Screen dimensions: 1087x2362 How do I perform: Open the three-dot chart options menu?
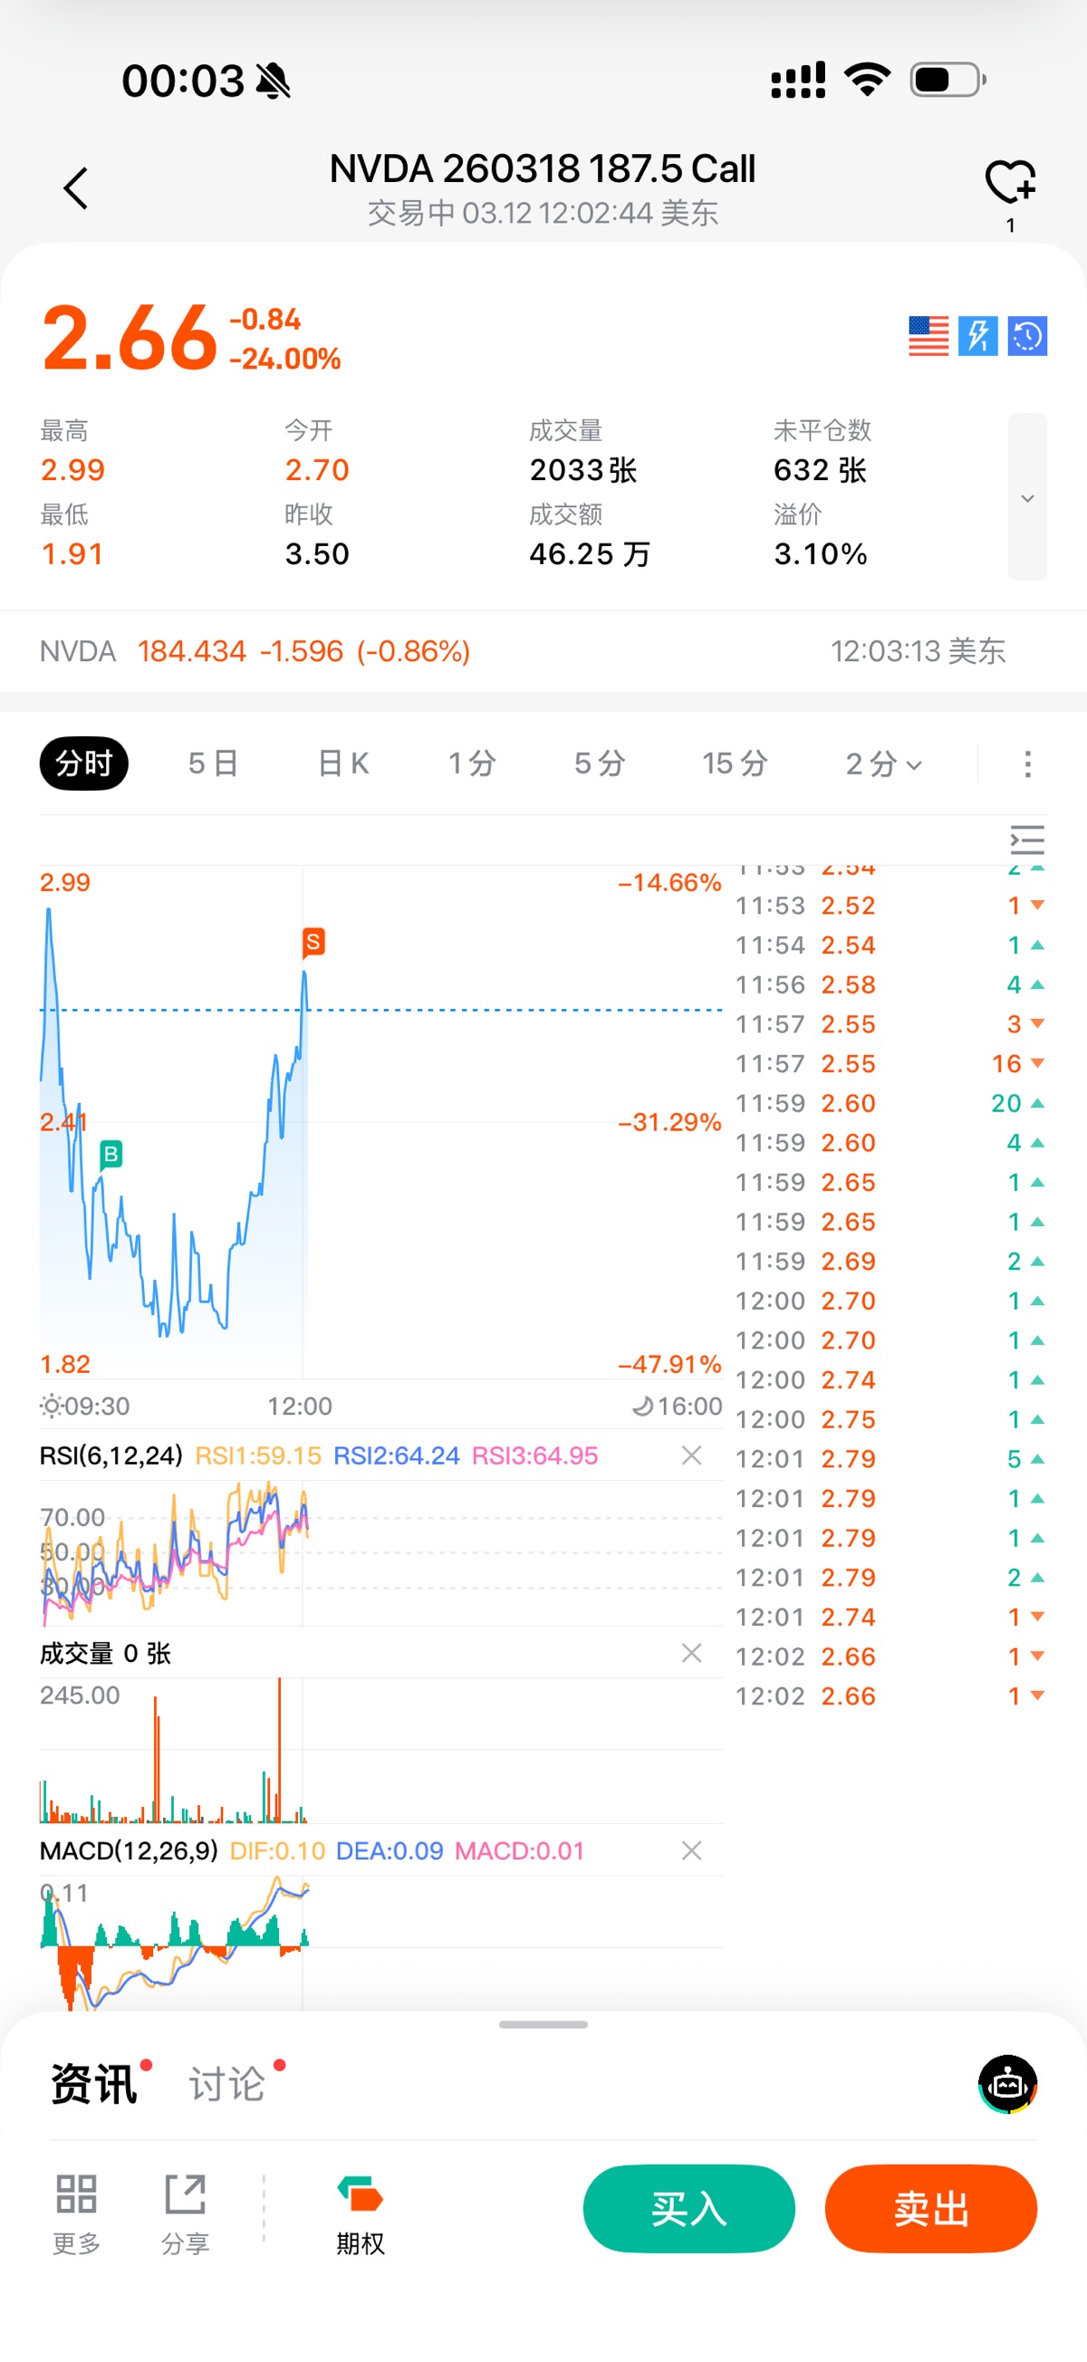pyautogui.click(x=1027, y=763)
